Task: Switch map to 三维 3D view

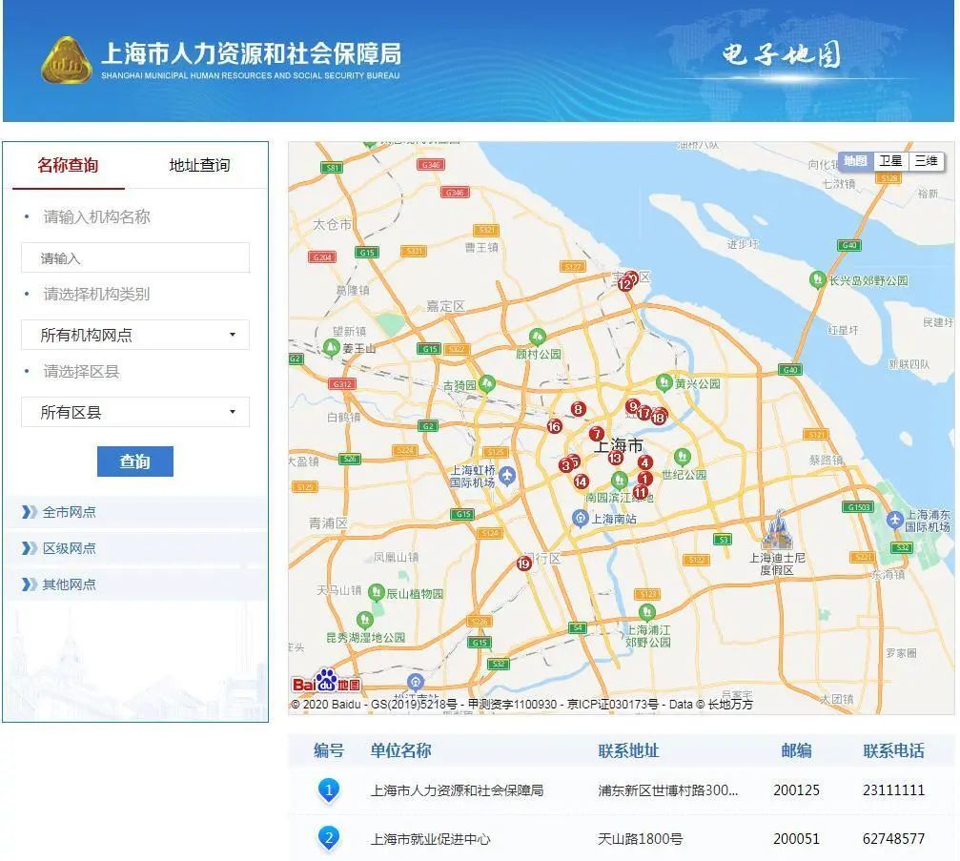Action: [x=927, y=161]
